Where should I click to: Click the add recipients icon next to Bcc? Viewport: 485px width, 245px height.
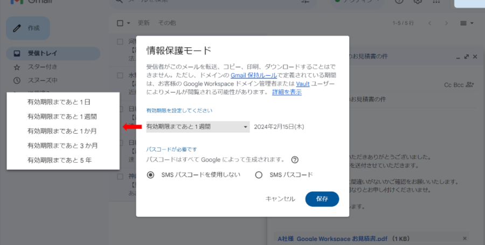tap(469, 84)
